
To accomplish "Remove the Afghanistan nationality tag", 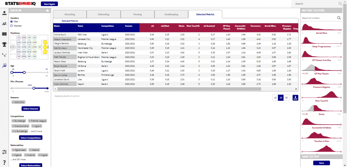I will [13, 150].
